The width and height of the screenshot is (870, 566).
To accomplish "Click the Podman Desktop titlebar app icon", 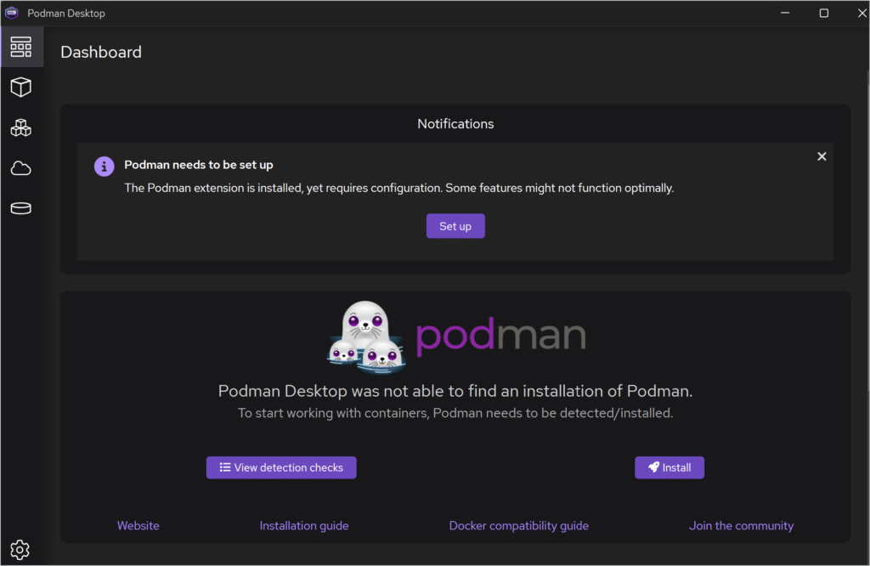I will tap(11, 13).
